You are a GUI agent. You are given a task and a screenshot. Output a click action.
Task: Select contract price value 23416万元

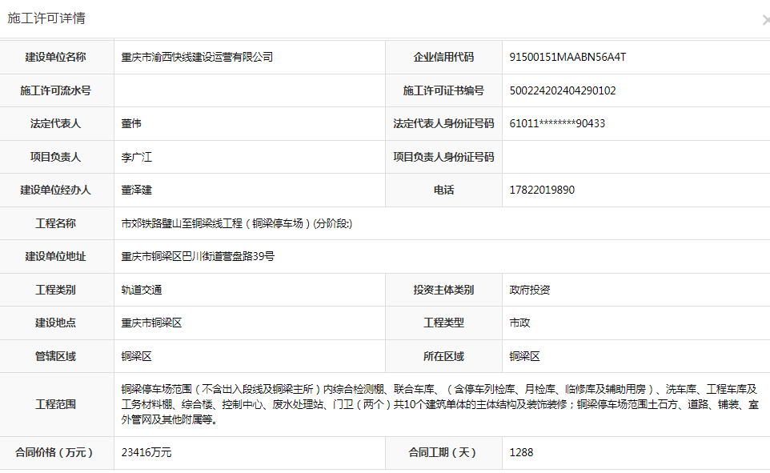tap(146, 453)
